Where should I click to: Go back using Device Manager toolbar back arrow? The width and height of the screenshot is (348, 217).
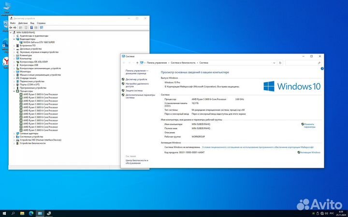[11, 27]
